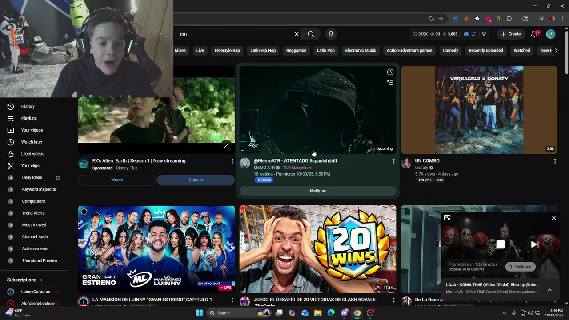Open the UN COMBO video thumbnail
569x320 pixels.
[x=479, y=110]
